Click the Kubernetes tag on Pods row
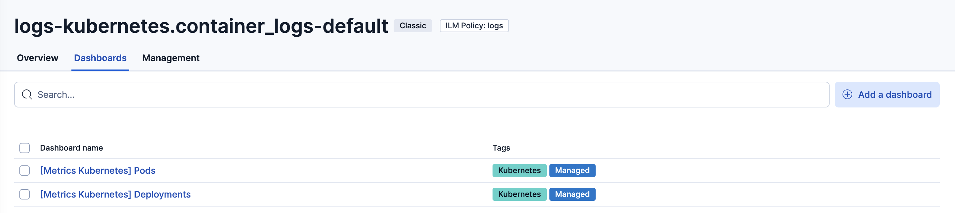The image size is (955, 213). [519, 171]
